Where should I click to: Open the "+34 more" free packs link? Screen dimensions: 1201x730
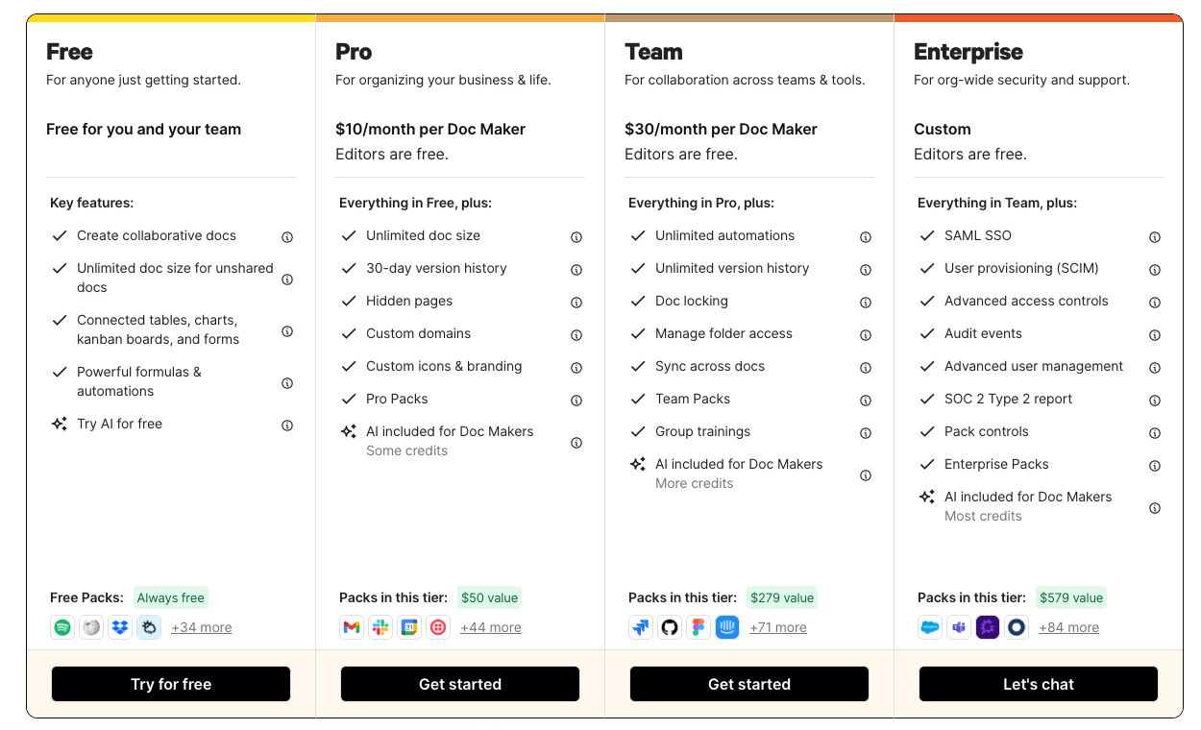202,627
